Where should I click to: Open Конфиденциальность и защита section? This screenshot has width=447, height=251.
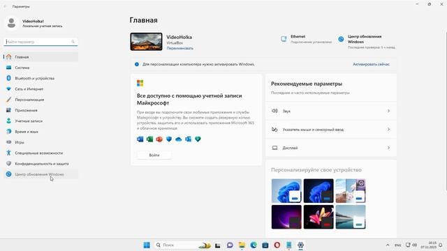[41, 164]
